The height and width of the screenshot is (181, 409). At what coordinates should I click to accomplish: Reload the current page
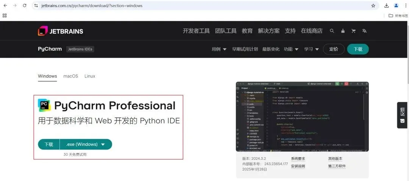25,5
